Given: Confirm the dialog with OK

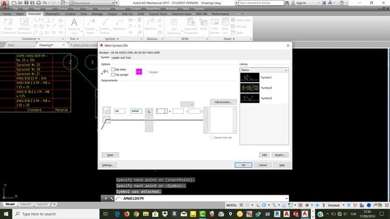Looking at the screenshot, I should point(243,165).
